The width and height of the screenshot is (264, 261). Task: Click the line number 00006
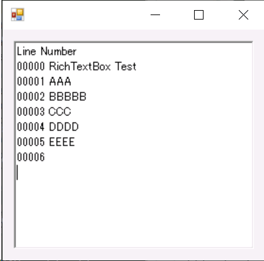(x=31, y=157)
